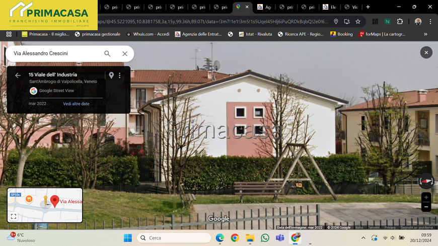Open Privacy link in the footer
The height and width of the screenshot is (246, 438).
tap(390, 227)
